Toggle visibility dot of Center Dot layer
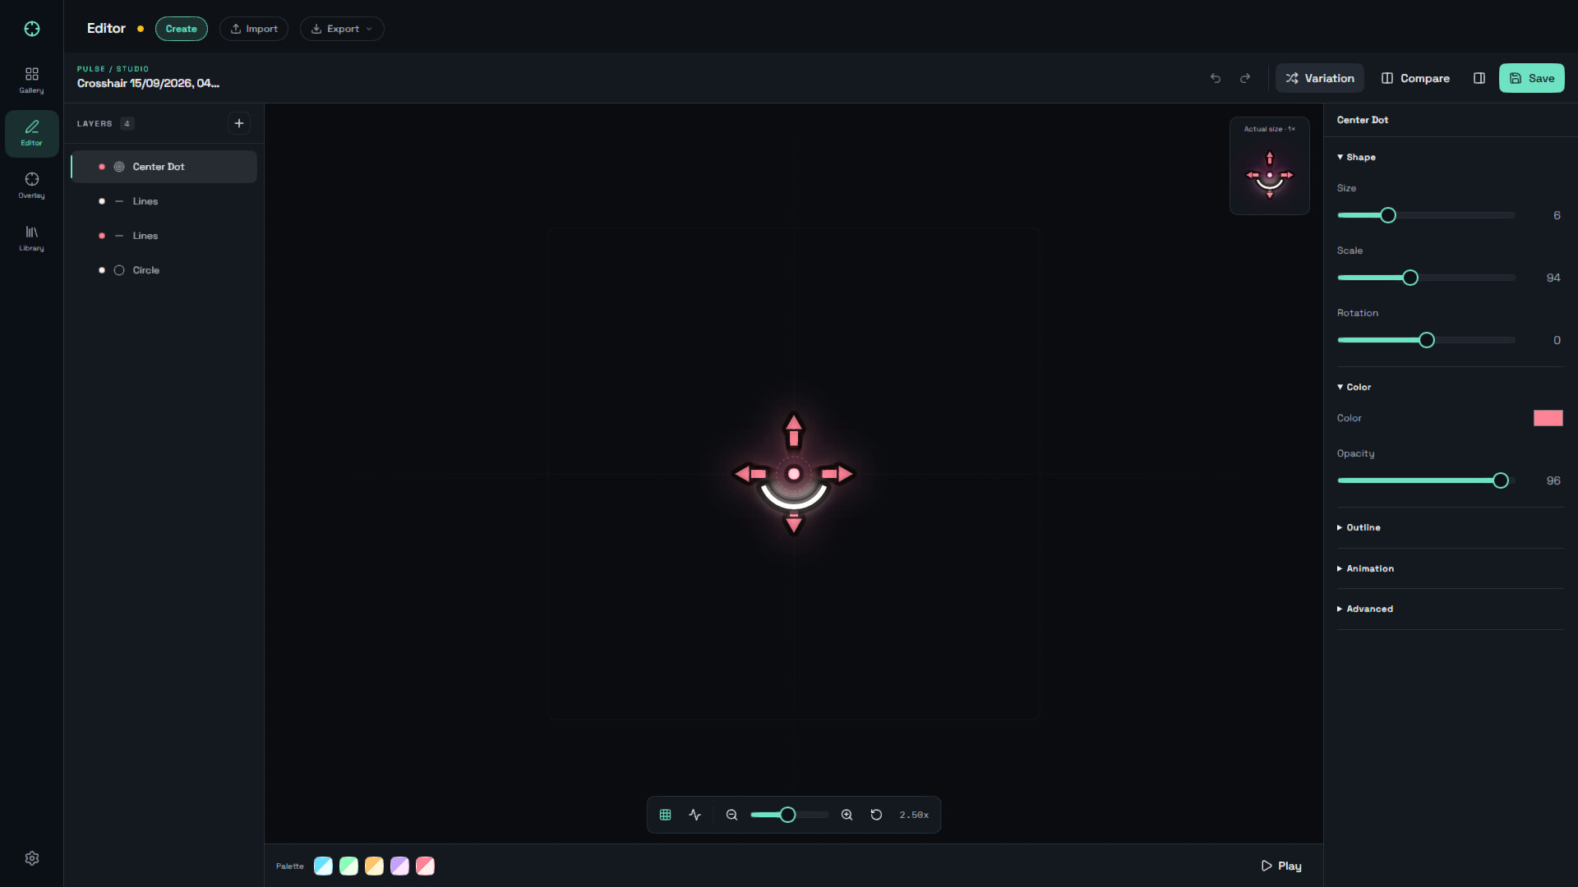Viewport: 1578px width, 887px height. (x=102, y=167)
